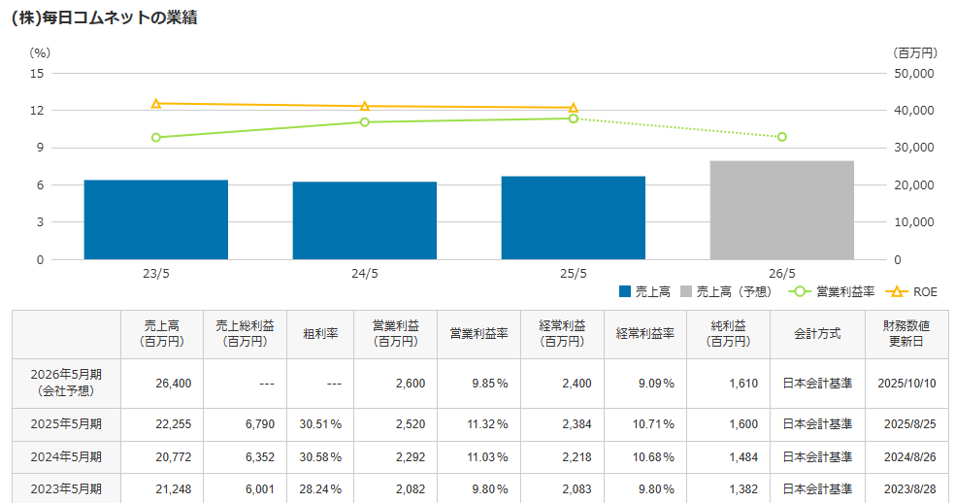
Task: Select the blue sales bar for 23/5
Action: click(156, 219)
